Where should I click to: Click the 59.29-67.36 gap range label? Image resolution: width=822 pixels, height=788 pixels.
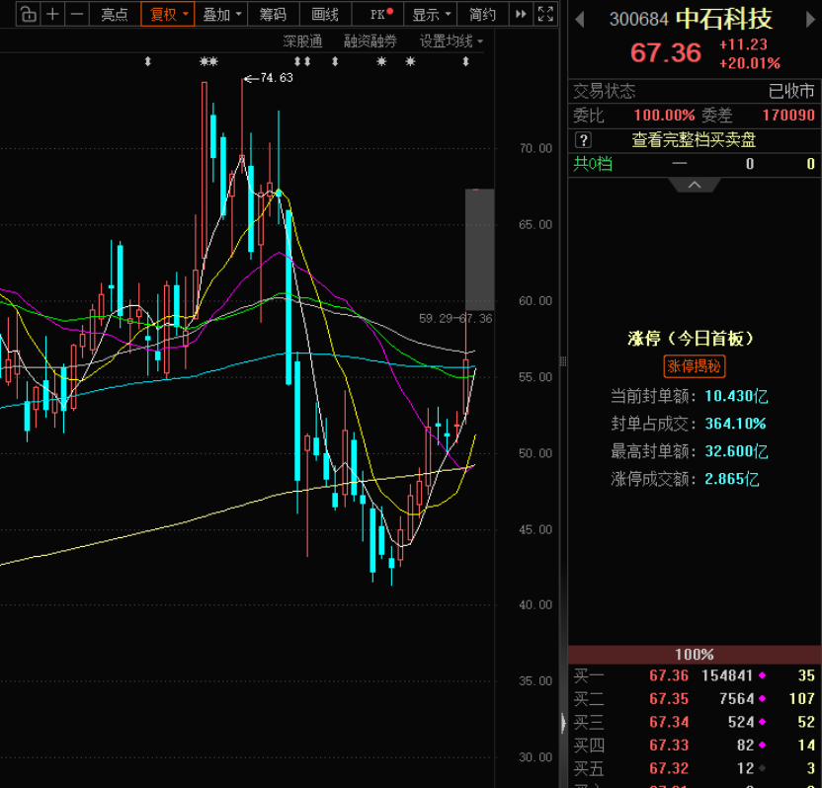click(455, 319)
